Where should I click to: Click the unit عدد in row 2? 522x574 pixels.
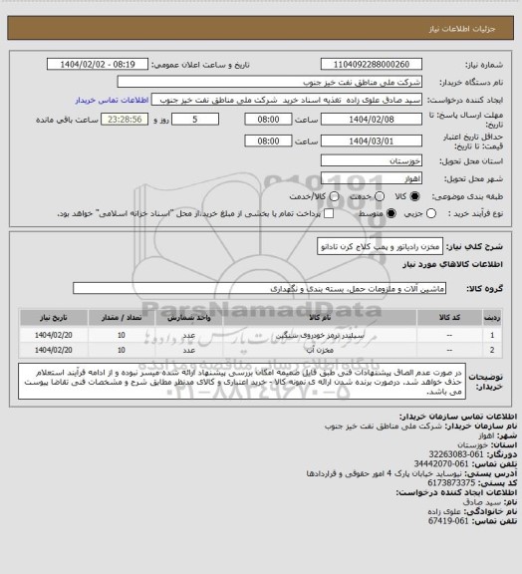pyautogui.click(x=189, y=350)
